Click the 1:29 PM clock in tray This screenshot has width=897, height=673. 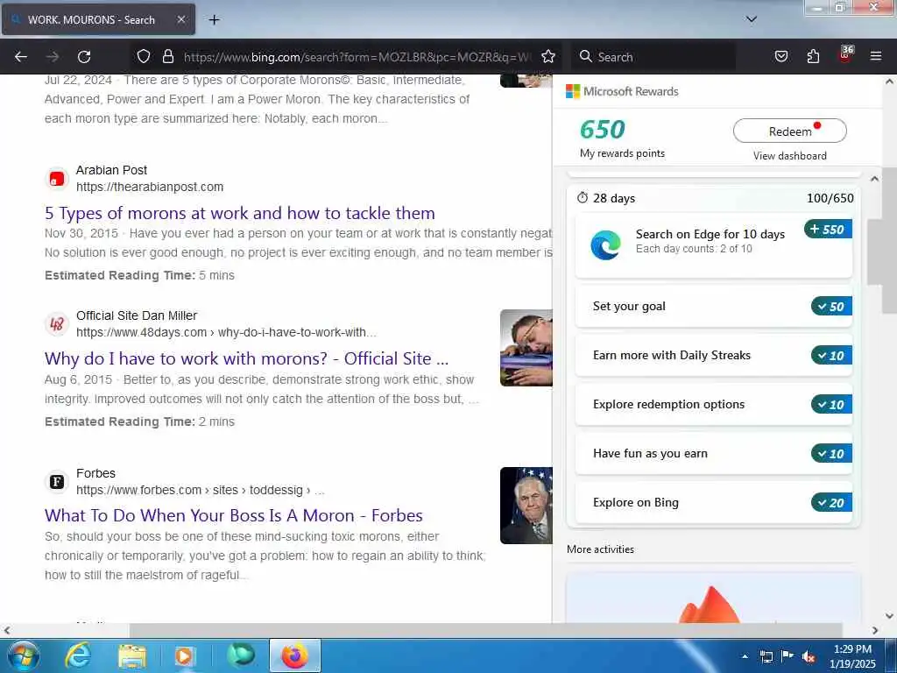[852, 649]
